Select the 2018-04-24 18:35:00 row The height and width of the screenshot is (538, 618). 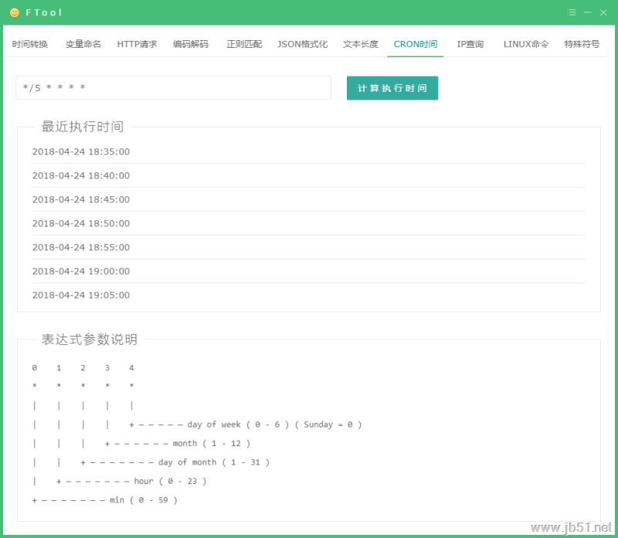(308, 151)
